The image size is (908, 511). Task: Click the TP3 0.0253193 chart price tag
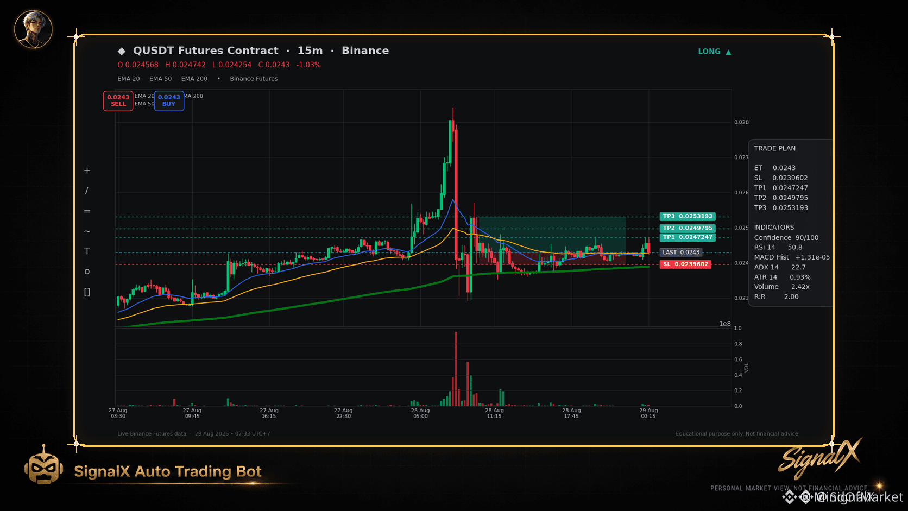coord(688,216)
